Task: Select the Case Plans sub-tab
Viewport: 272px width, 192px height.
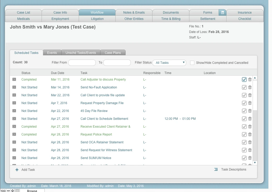Action: pos(113,53)
